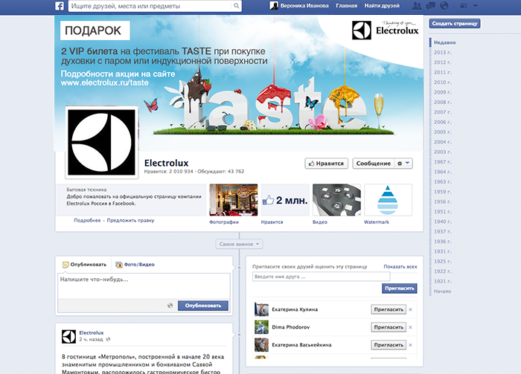
Task: Click Главная in the top bar
Action: pyautogui.click(x=347, y=6)
